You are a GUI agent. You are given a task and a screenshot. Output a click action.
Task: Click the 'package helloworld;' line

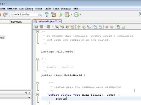[58, 52]
